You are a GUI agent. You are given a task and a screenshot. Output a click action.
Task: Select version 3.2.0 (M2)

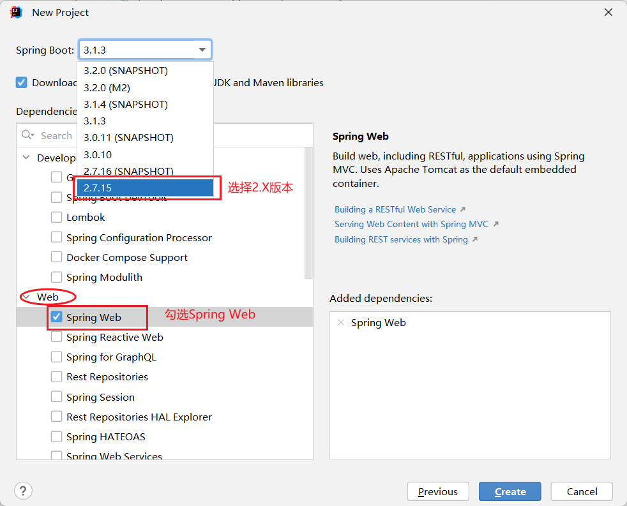[x=145, y=87]
